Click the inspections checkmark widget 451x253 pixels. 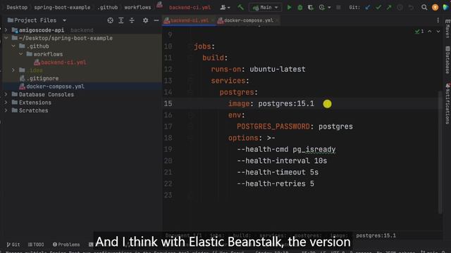tap(419, 31)
